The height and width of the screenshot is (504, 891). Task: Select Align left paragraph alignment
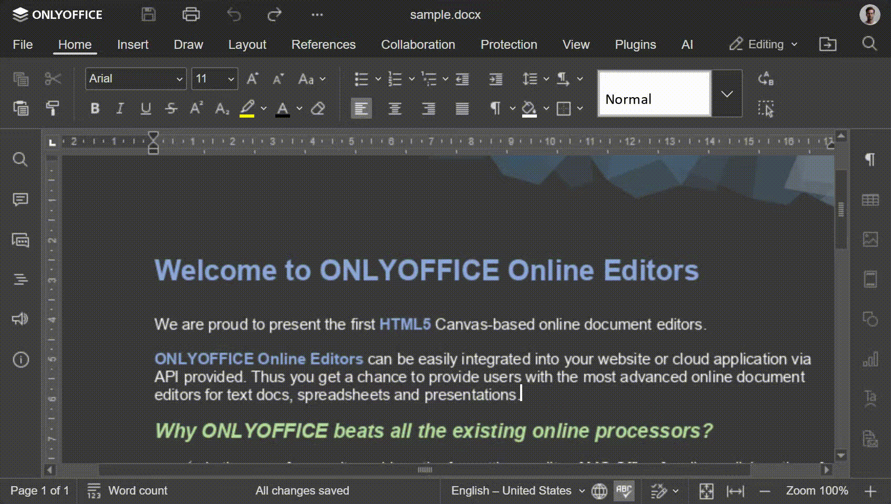[361, 109]
